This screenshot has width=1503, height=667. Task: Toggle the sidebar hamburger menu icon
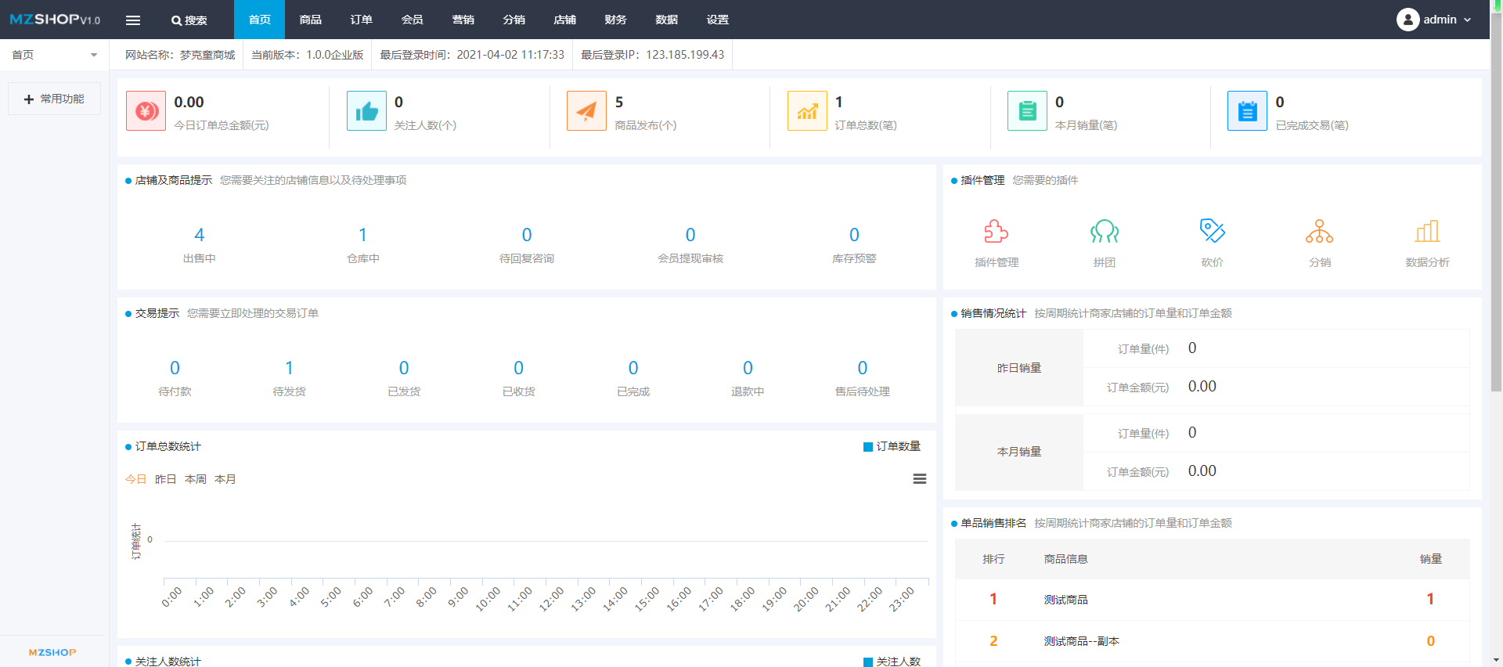click(x=133, y=20)
